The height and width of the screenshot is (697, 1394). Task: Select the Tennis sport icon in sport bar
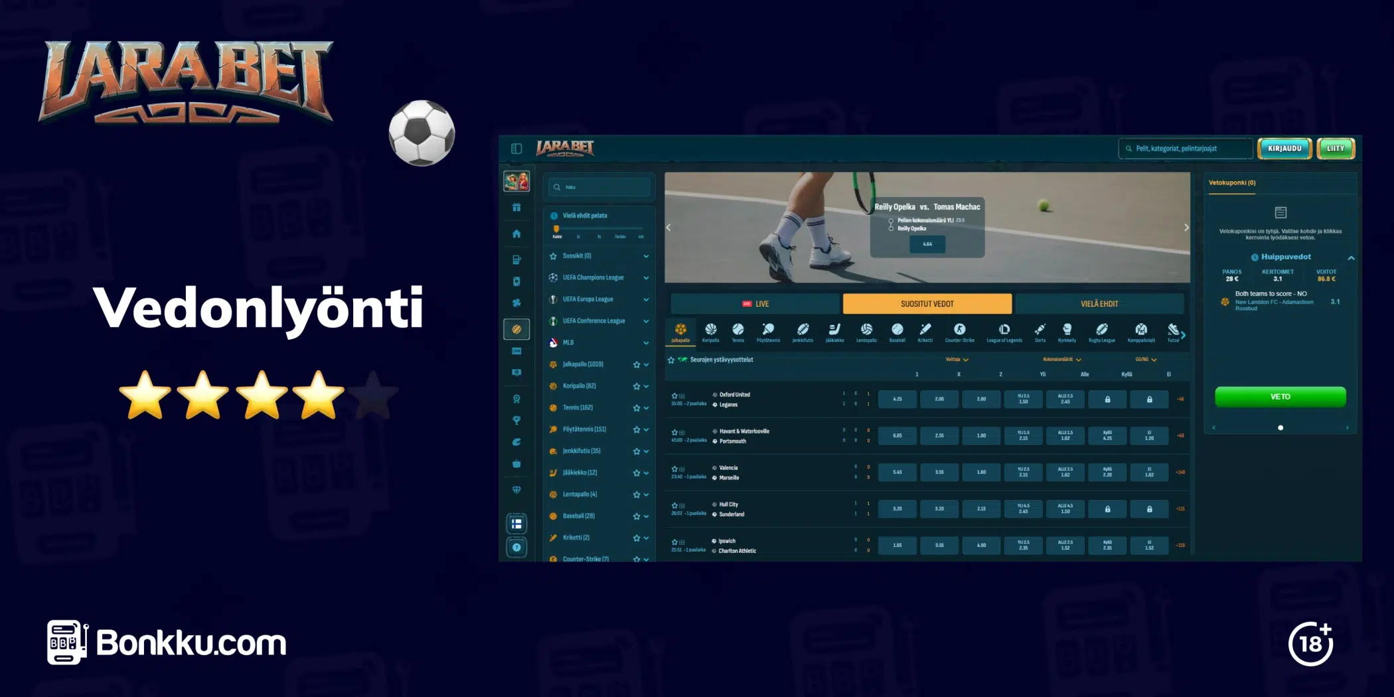(x=738, y=333)
